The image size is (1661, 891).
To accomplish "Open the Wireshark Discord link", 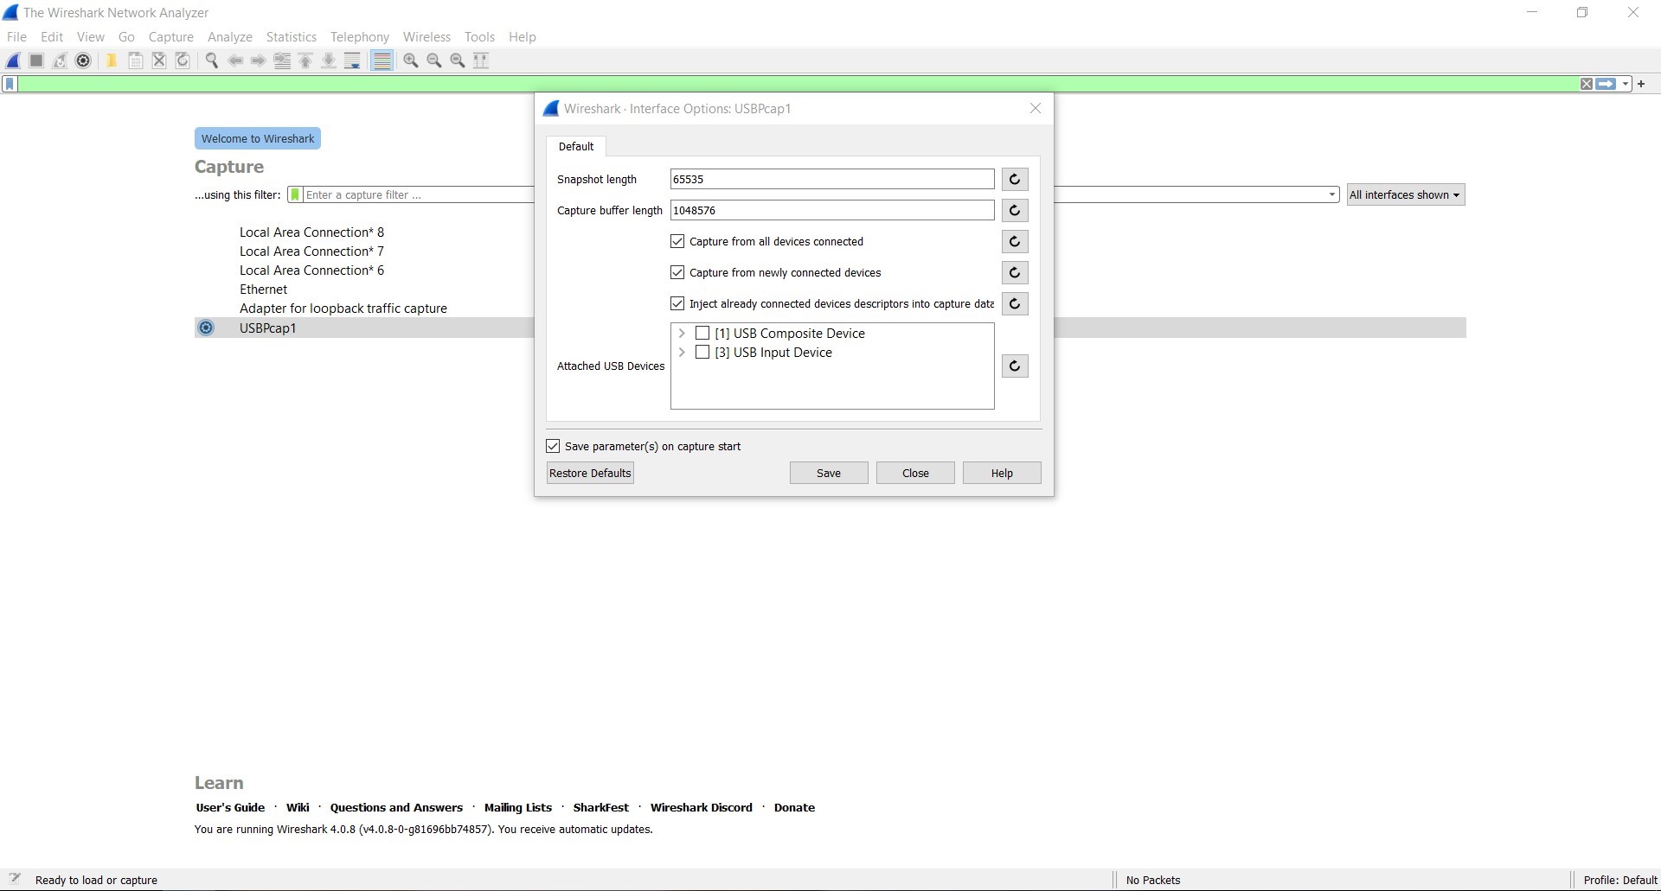I will [702, 807].
